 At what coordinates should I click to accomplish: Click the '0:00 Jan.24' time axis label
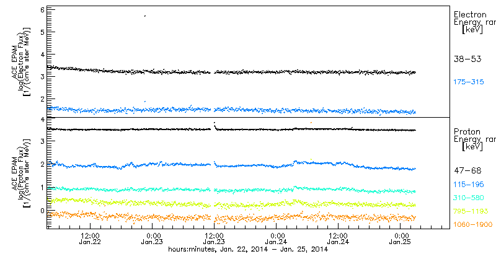276,239
